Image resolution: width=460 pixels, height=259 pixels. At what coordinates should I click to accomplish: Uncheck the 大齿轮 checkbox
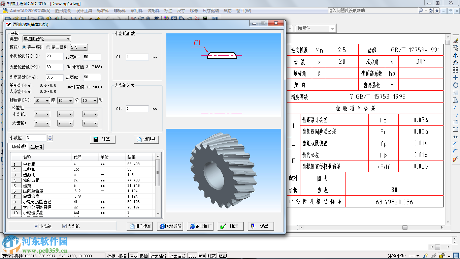click(64, 226)
